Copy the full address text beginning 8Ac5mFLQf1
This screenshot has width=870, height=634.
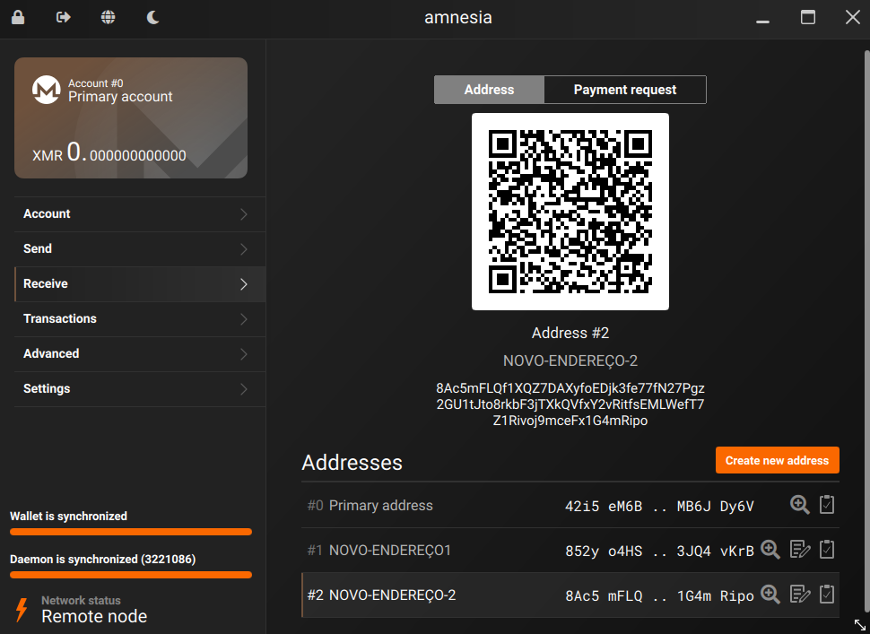point(570,404)
